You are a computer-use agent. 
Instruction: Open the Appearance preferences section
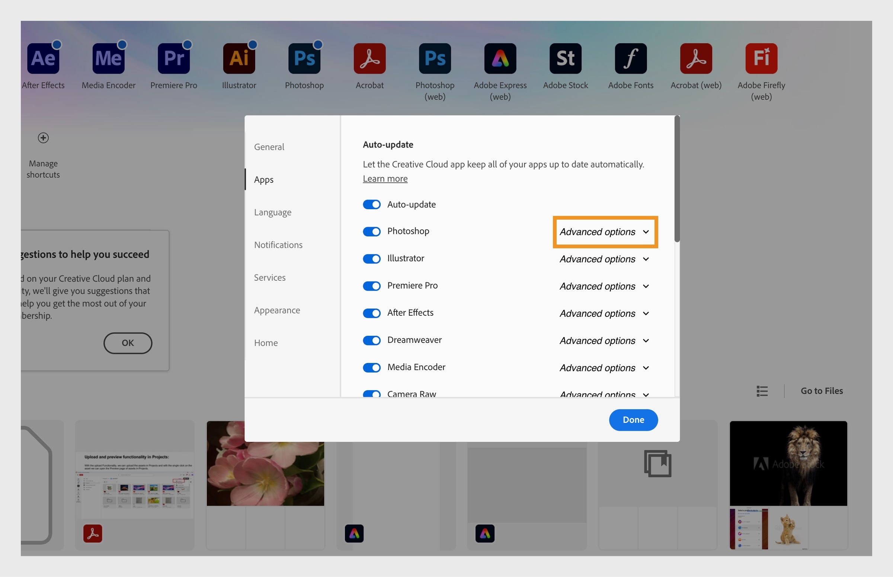pyautogui.click(x=277, y=310)
